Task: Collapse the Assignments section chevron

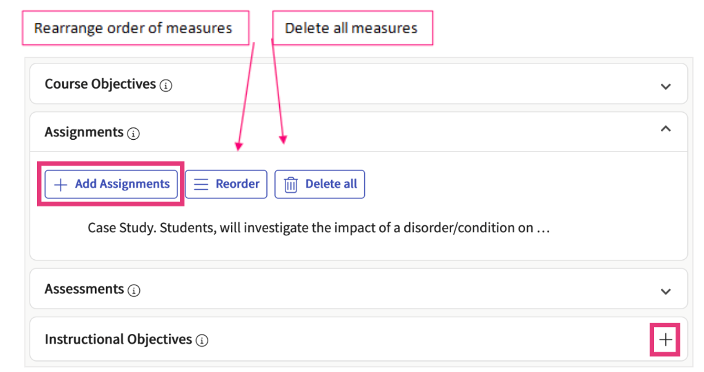Action: coord(666,129)
